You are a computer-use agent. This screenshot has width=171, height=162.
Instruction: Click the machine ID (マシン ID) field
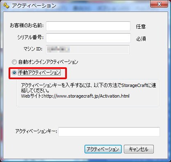click(88, 50)
